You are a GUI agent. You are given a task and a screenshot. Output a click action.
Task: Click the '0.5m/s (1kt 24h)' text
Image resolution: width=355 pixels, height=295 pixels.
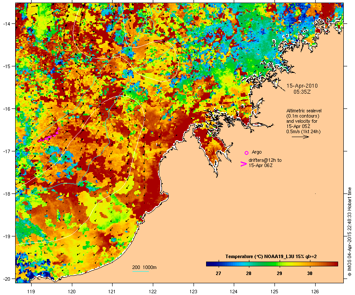(303, 131)
